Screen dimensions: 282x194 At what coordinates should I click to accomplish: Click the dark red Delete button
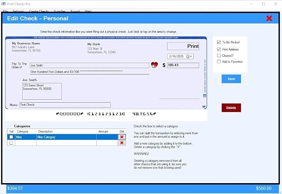(231, 108)
